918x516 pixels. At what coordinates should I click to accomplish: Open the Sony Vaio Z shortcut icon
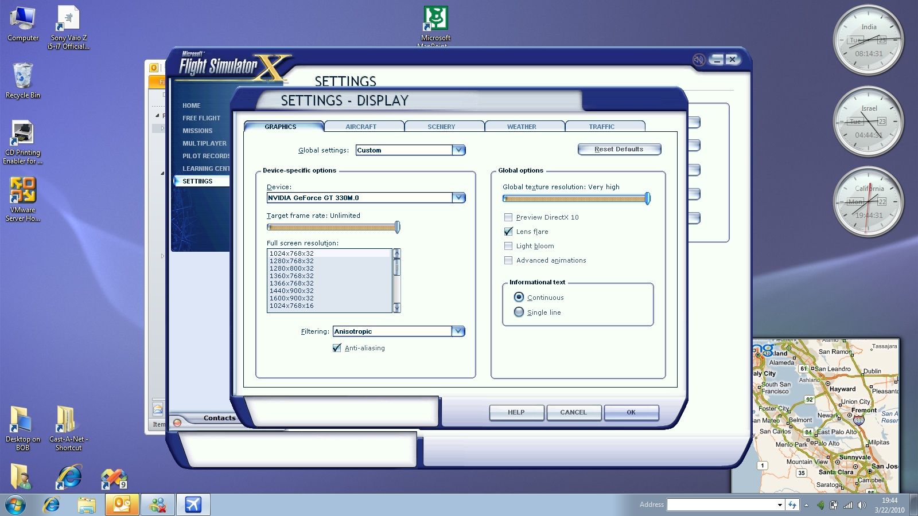click(68, 28)
